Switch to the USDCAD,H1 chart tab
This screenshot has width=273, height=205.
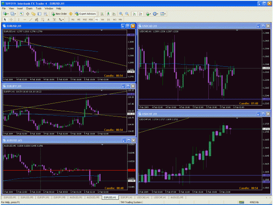(143, 197)
